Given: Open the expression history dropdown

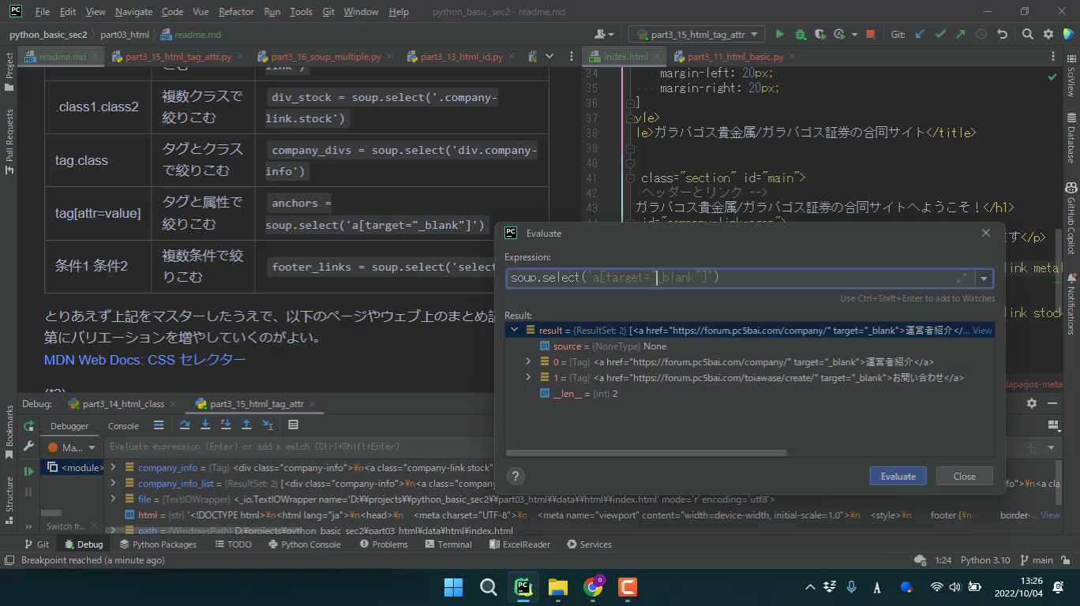Looking at the screenshot, I should [x=984, y=279].
